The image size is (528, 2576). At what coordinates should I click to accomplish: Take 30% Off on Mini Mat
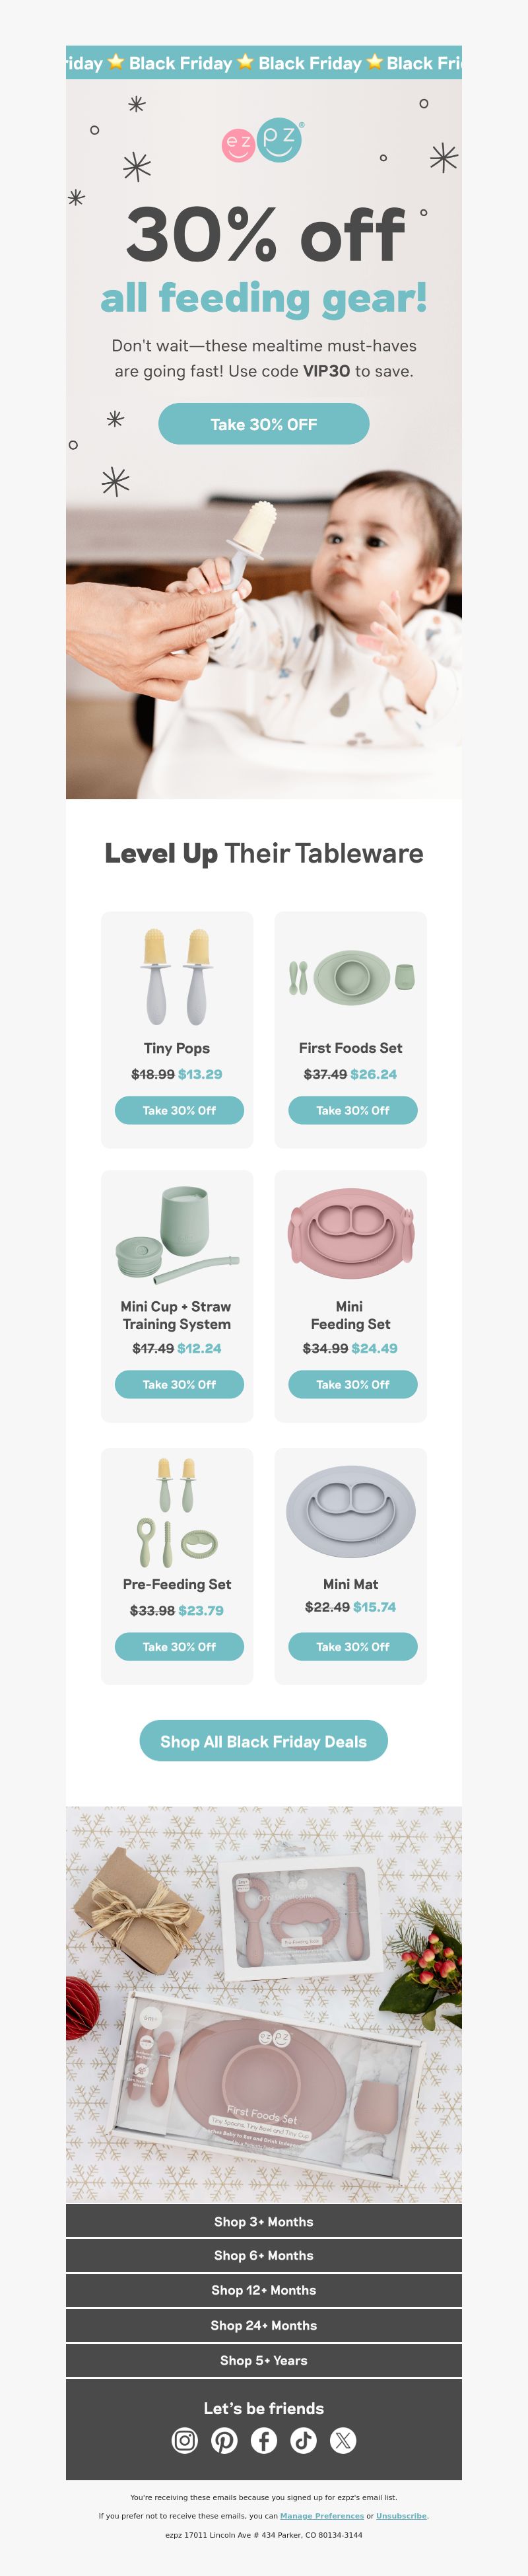(x=353, y=1646)
